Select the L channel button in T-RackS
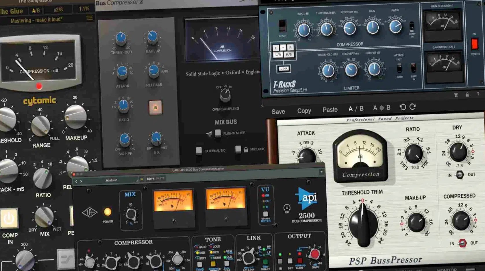The image size is (485, 271). pyautogui.click(x=276, y=48)
